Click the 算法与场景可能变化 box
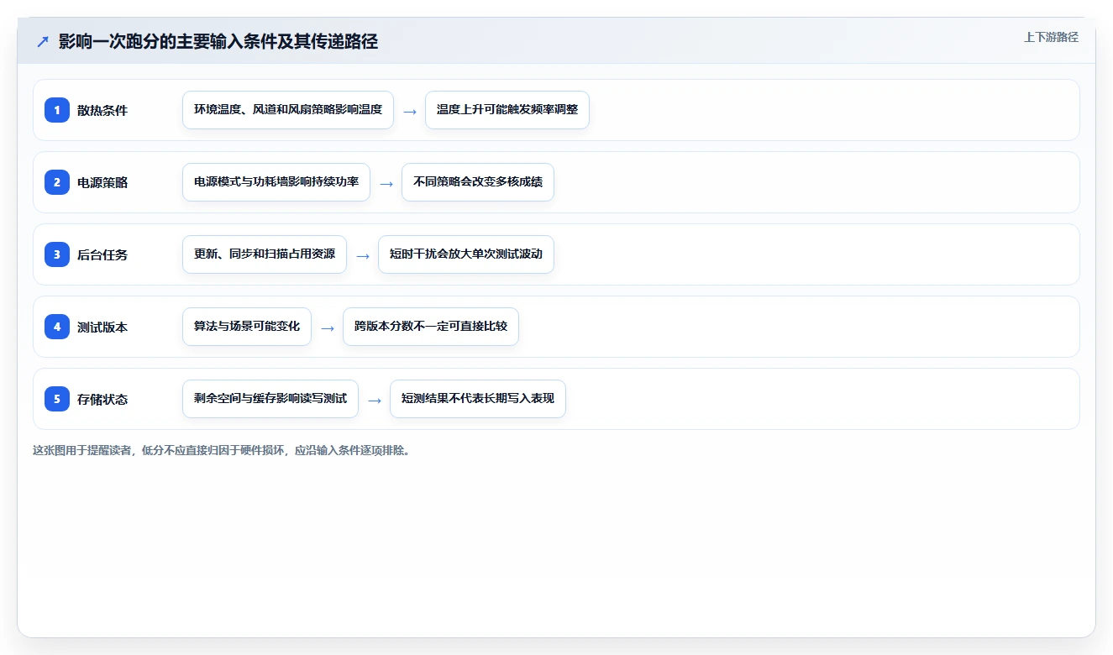1113x655 pixels. tap(247, 327)
